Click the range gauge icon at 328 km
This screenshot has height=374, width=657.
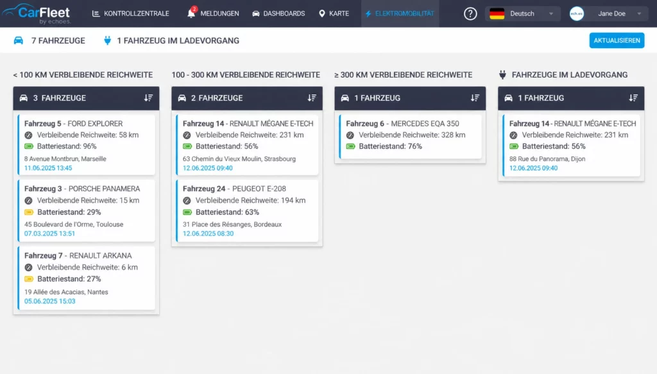(x=350, y=135)
